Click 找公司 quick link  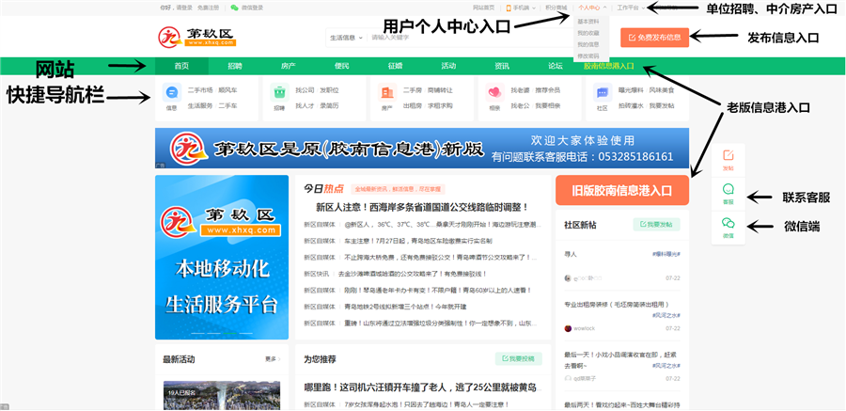(305, 89)
